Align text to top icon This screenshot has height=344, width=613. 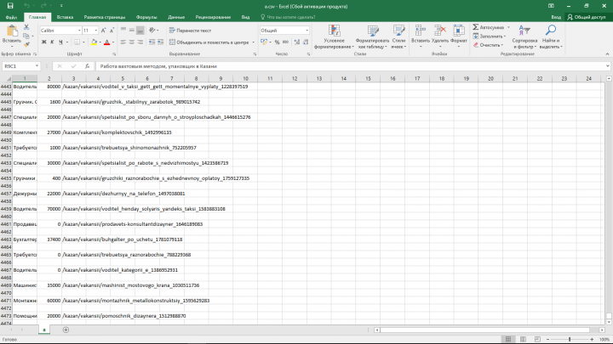pos(123,30)
